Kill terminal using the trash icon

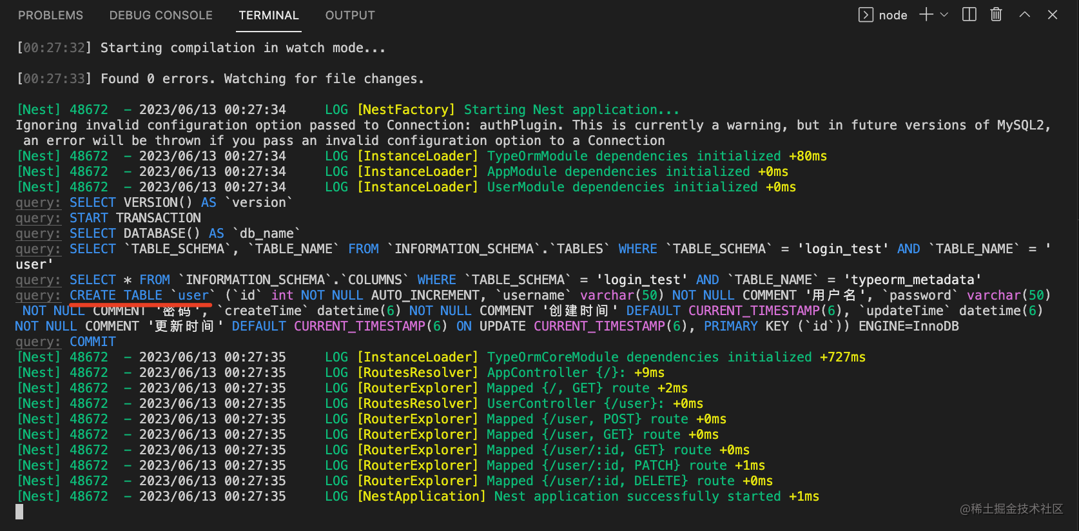click(996, 15)
